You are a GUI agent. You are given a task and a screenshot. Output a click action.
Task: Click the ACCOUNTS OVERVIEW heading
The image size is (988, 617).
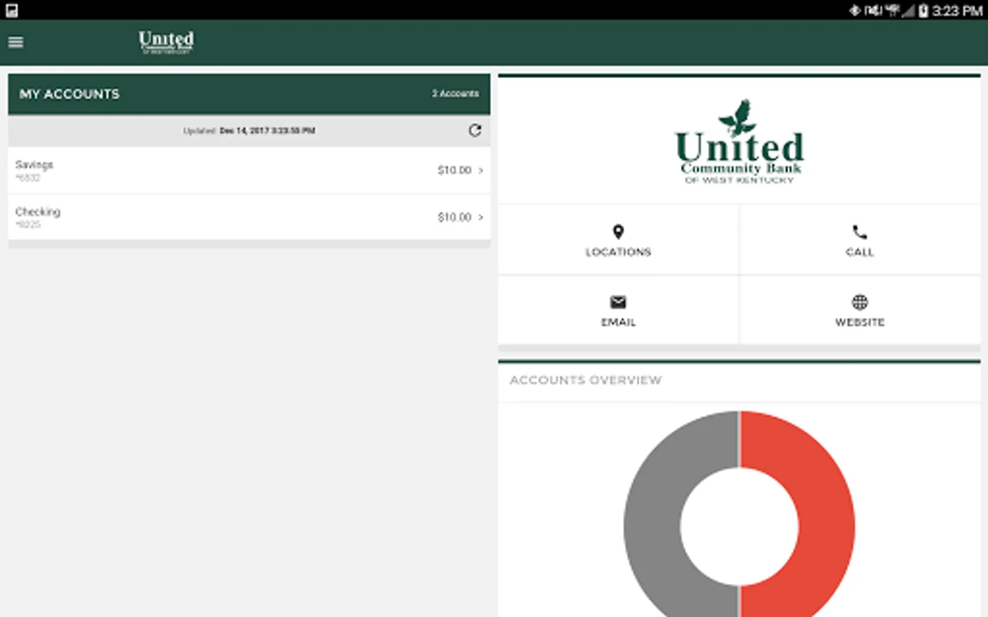click(585, 380)
